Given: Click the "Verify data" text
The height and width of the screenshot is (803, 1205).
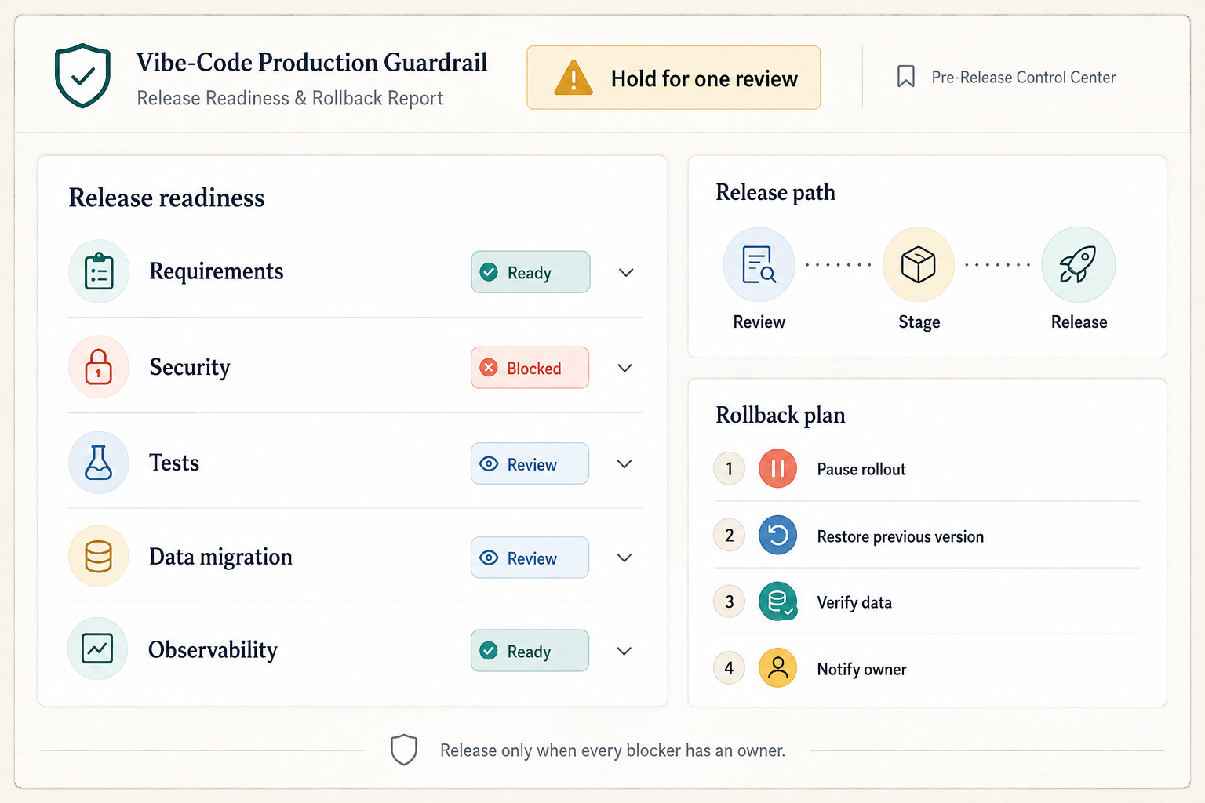Looking at the screenshot, I should tap(854, 602).
